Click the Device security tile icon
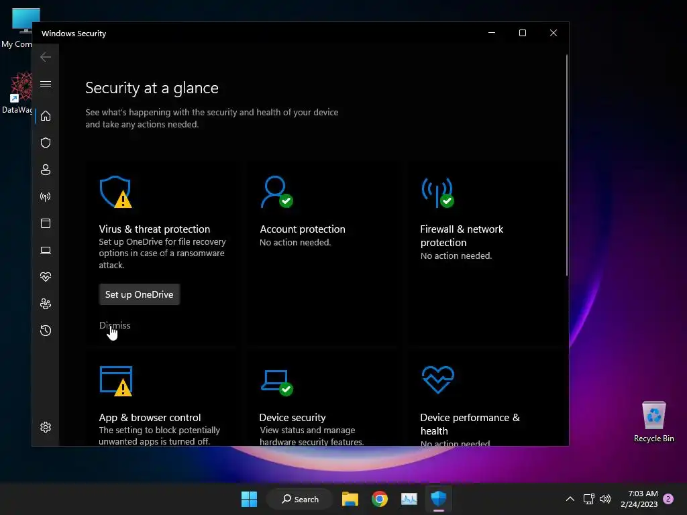 [277, 383]
